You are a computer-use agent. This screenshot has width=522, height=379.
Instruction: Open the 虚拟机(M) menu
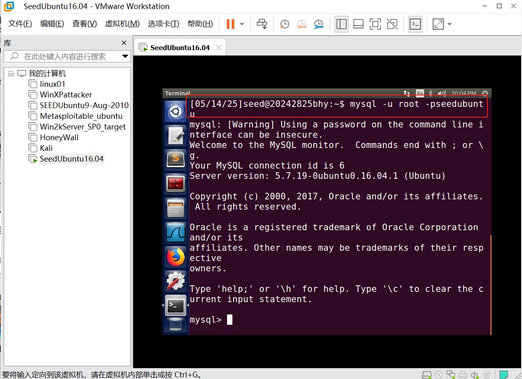122,24
